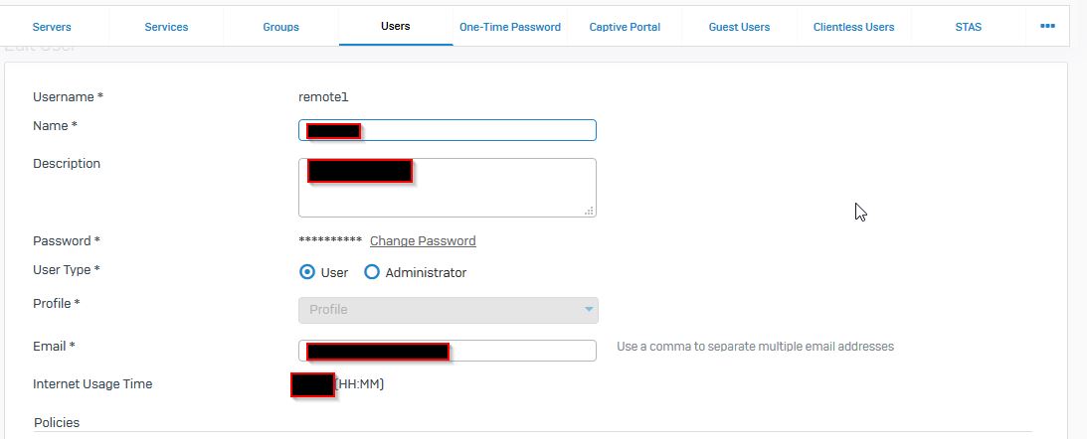
Task: Focus the Name input field
Action: (x=448, y=130)
